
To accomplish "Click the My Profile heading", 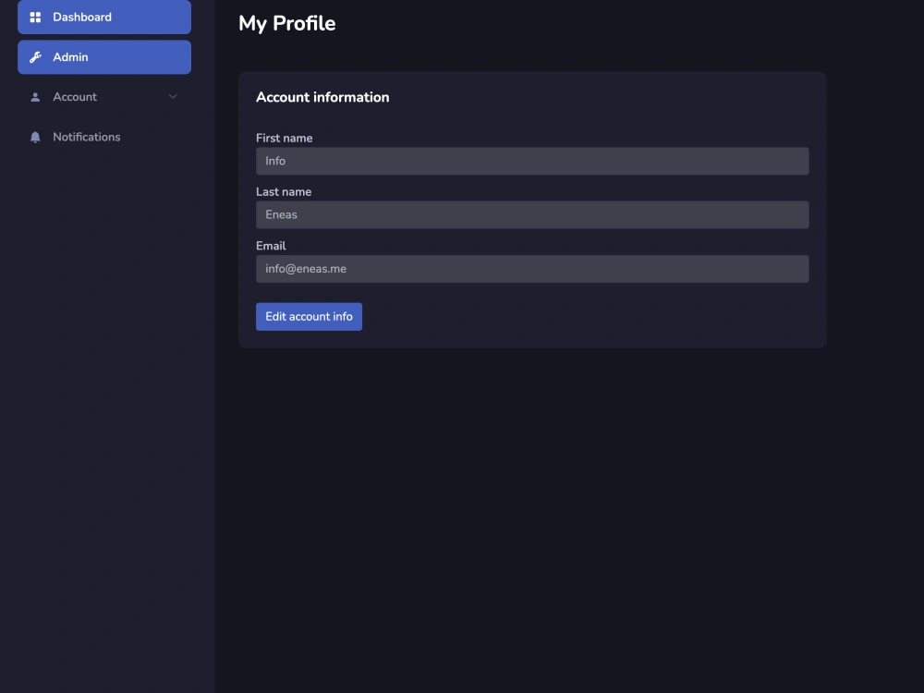I will 287,24.
